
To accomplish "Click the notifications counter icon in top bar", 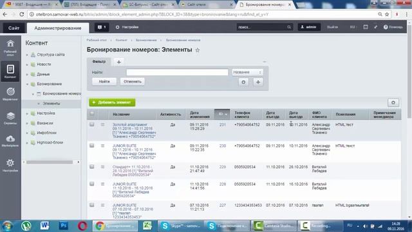I will pyautogui.click(x=102, y=27).
